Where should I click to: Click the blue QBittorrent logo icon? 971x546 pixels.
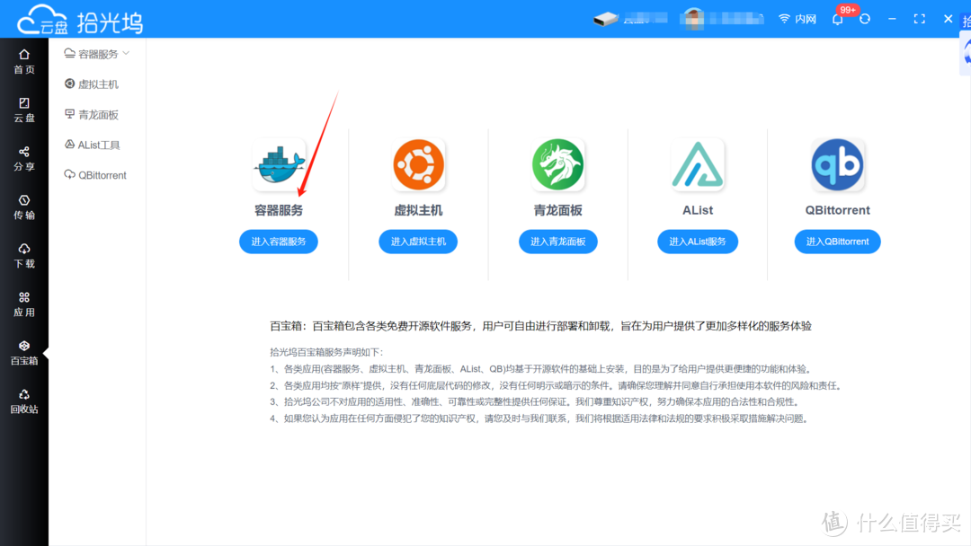tap(837, 165)
